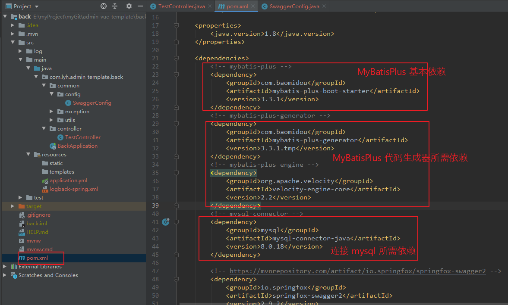Viewport: 508px width, 305px height.
Task: Select SwaggerConfig class in tree
Action: click(92, 103)
